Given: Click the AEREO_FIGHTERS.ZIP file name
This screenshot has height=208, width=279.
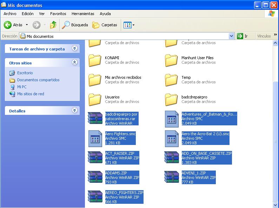Looking at the screenshot, I should click(x=124, y=193).
